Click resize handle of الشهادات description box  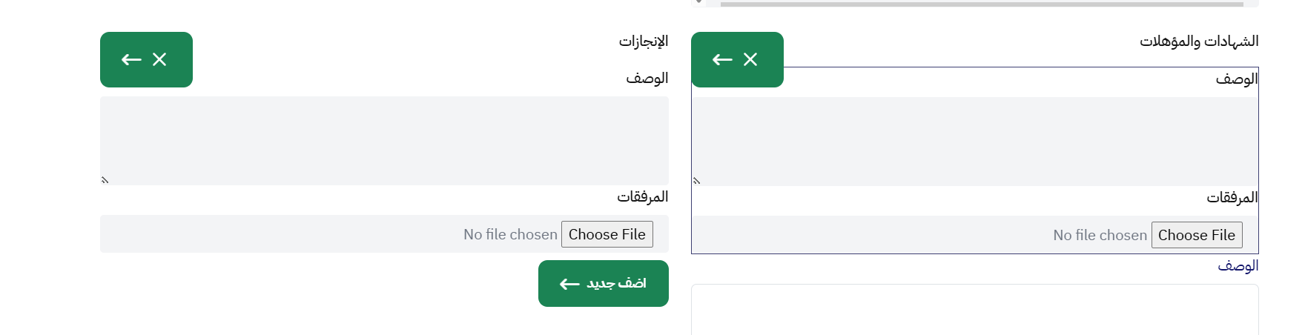[696, 181]
